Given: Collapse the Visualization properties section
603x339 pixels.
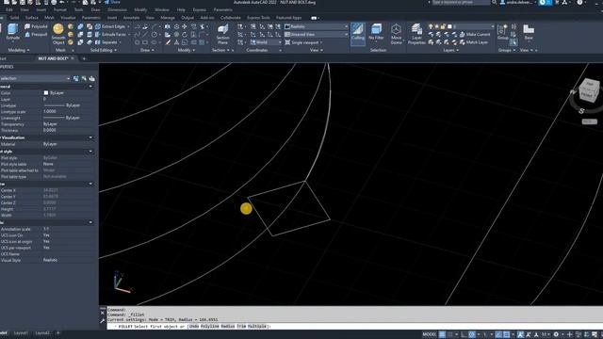Looking at the screenshot, I should (x=90, y=137).
